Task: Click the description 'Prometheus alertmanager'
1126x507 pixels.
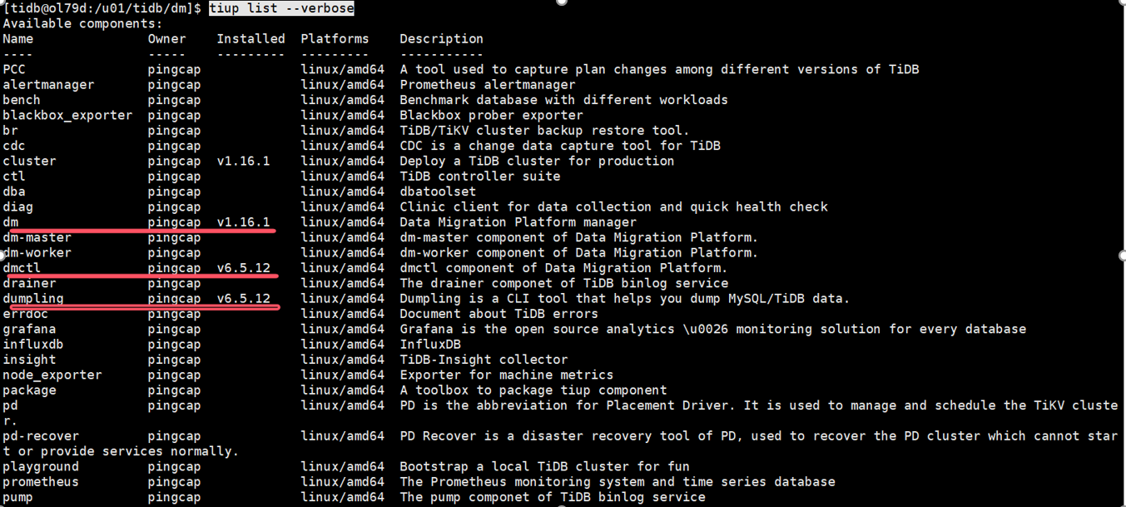Action: (488, 85)
